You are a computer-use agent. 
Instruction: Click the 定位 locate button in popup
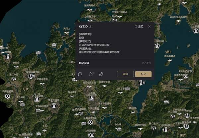coord(139,27)
